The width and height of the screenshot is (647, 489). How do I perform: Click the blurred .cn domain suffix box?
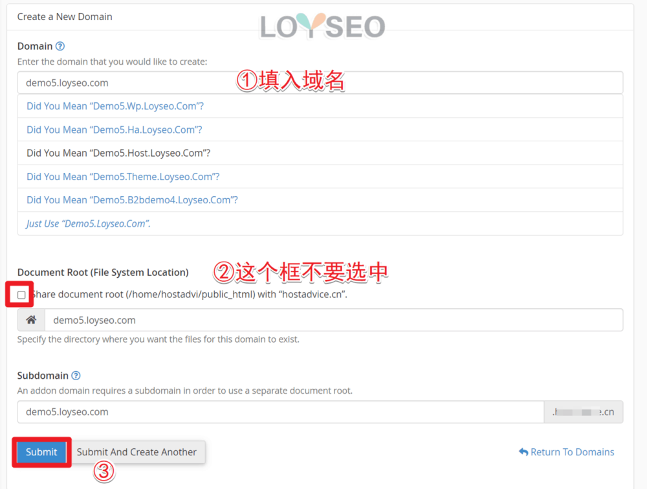coord(584,412)
